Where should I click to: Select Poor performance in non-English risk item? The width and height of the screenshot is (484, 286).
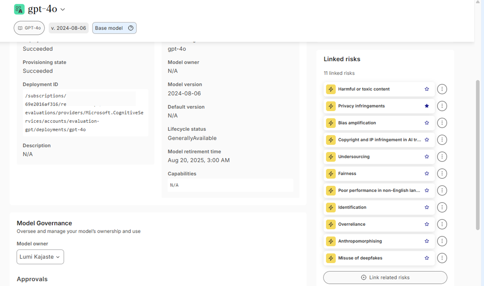379,191
